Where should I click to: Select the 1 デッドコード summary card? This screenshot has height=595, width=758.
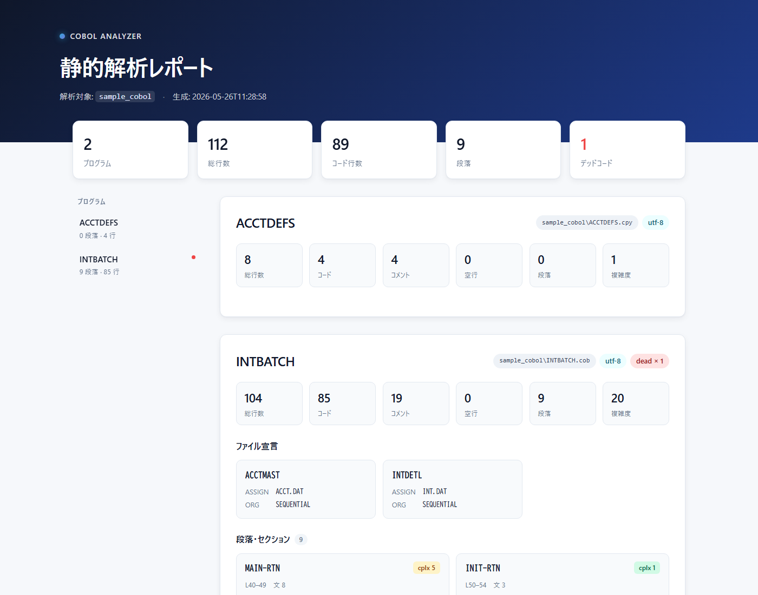pos(628,150)
